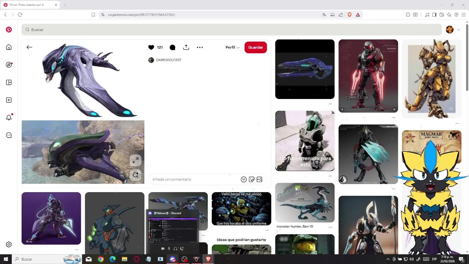Go to the Home feed icon
Viewport: 469px width, 264px height.
click(9, 47)
